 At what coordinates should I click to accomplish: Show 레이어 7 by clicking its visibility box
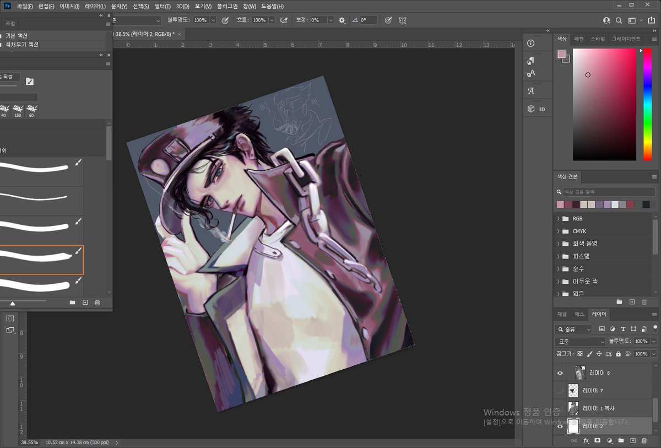[560, 391]
